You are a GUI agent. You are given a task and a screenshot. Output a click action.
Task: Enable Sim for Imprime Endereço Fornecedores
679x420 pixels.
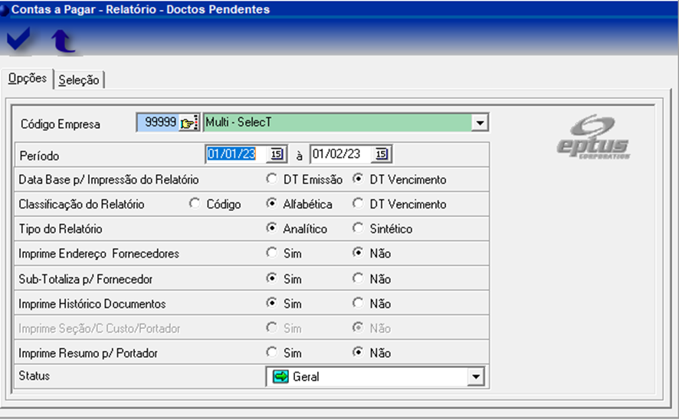click(271, 254)
